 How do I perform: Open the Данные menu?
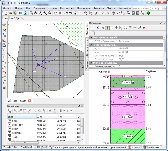click(x=8, y=8)
